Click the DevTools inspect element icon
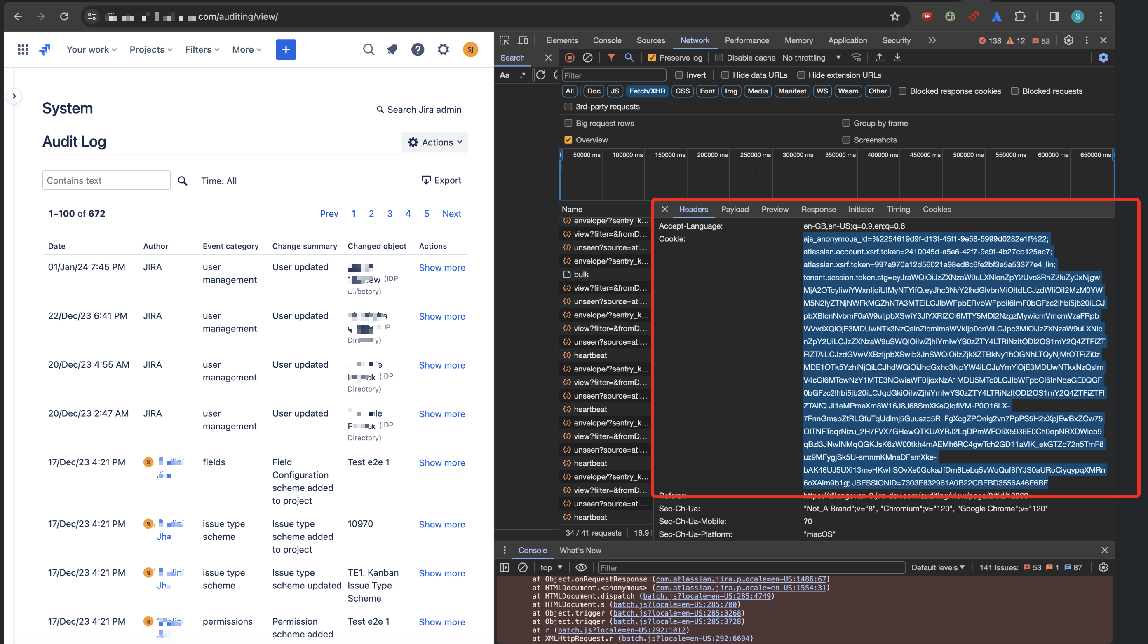Screen dimensions: 1148x644 click(x=505, y=40)
